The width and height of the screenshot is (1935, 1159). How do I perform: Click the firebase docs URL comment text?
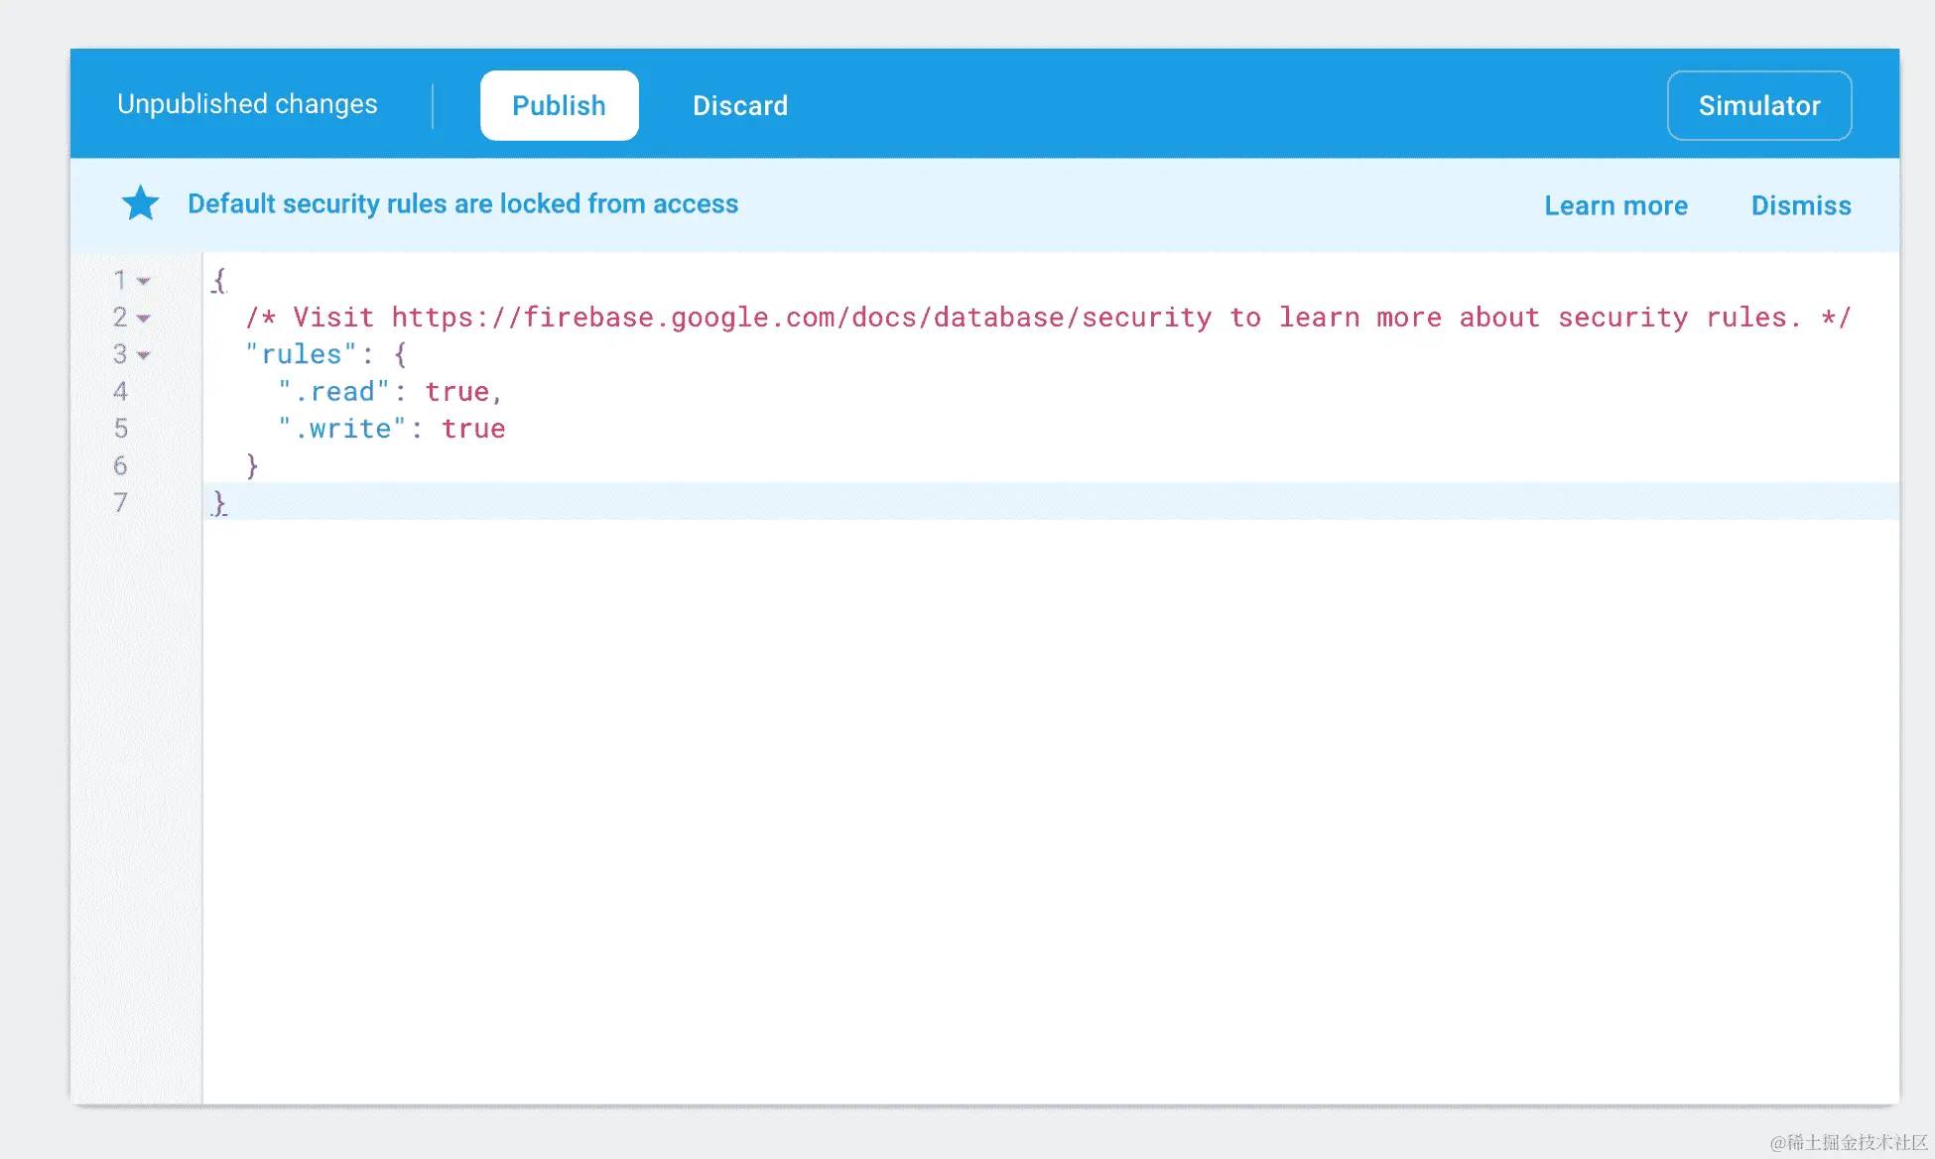[801, 318]
